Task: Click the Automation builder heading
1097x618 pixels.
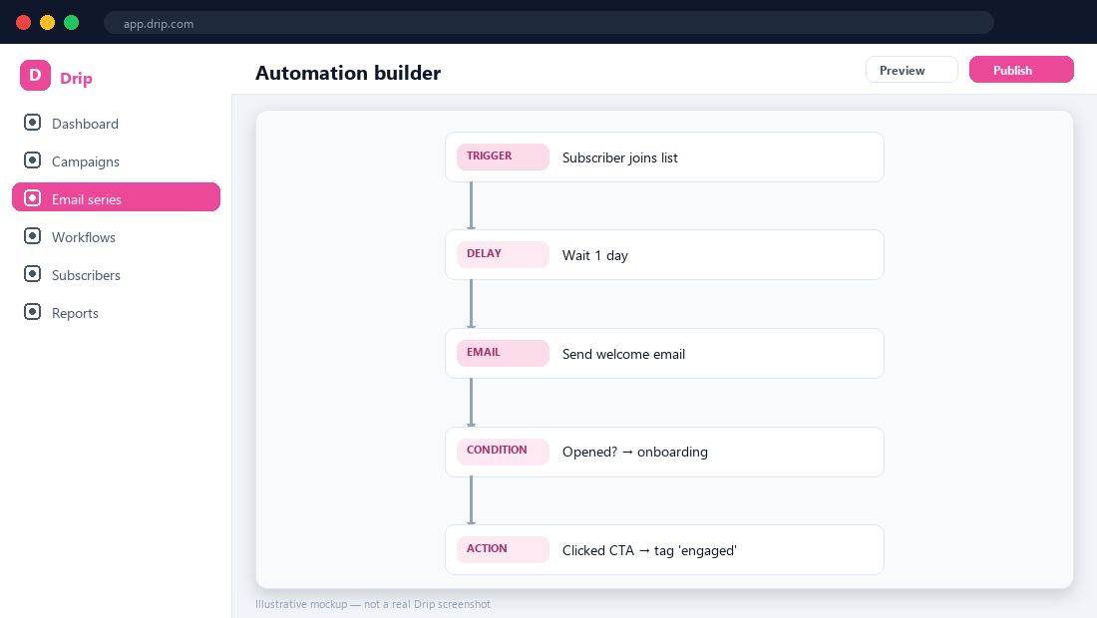Action: (x=348, y=73)
